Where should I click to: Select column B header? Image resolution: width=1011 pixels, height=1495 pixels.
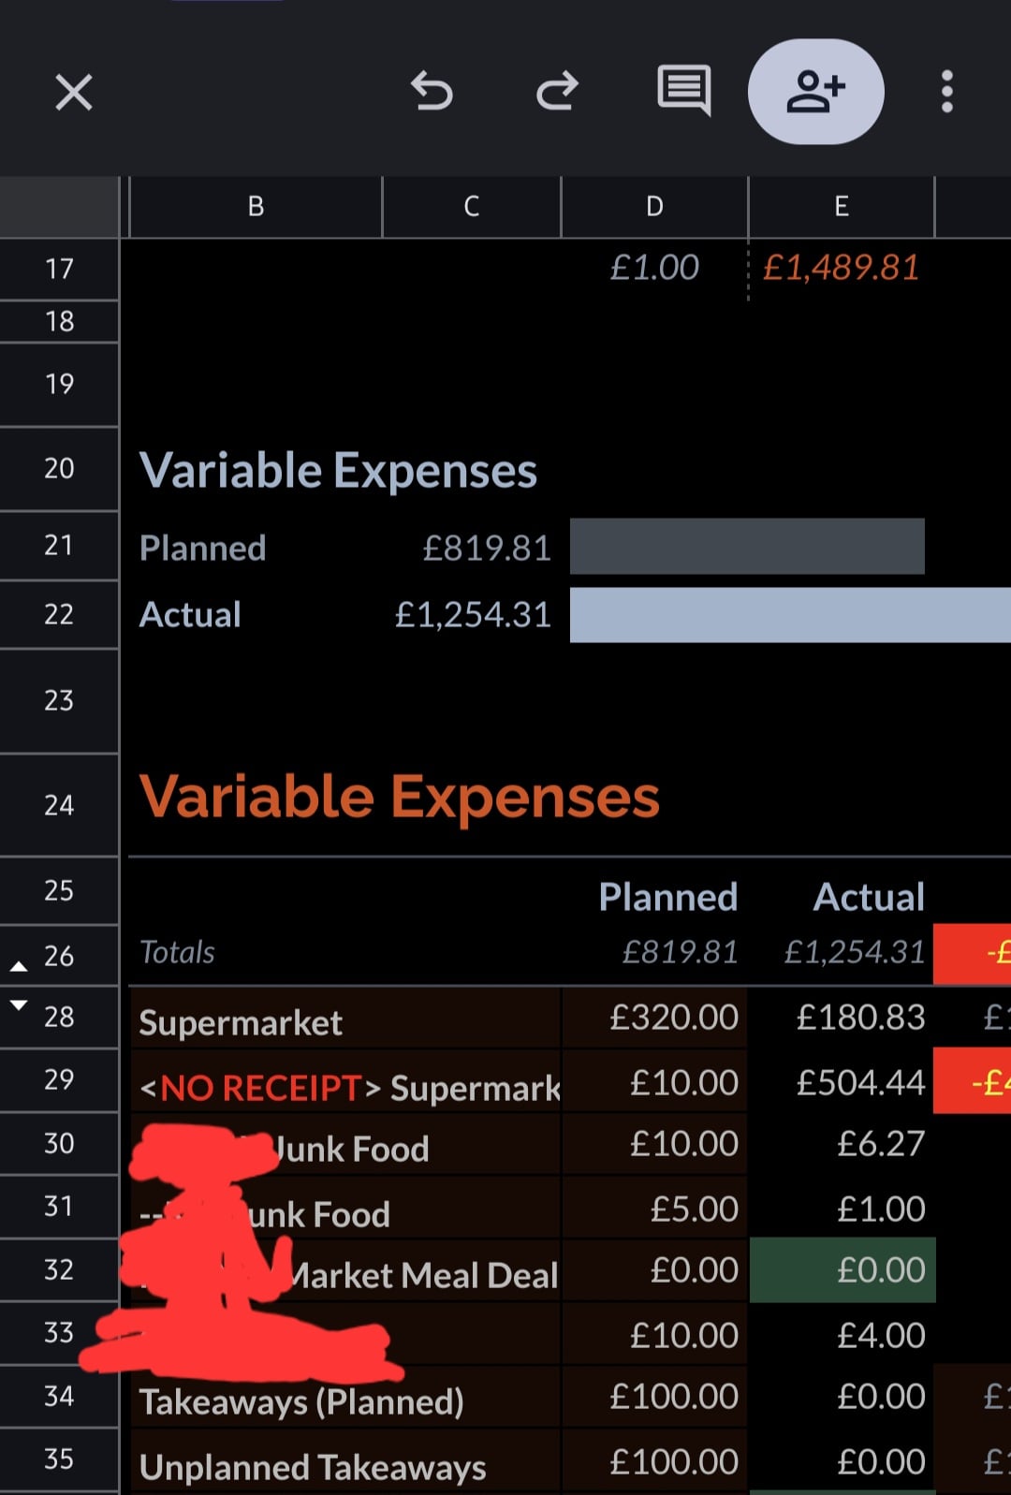256,207
